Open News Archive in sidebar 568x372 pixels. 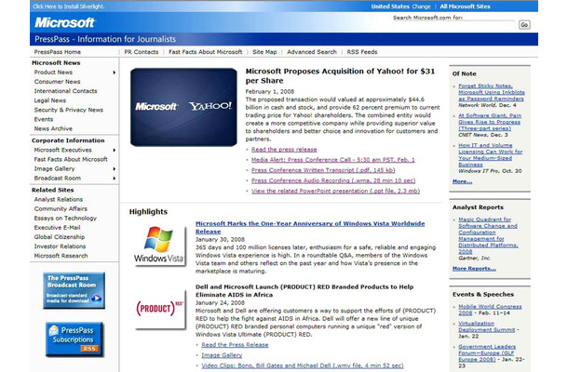53,128
